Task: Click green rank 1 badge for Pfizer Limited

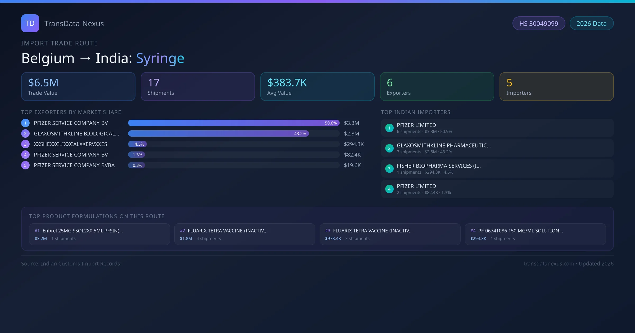Action: click(389, 128)
